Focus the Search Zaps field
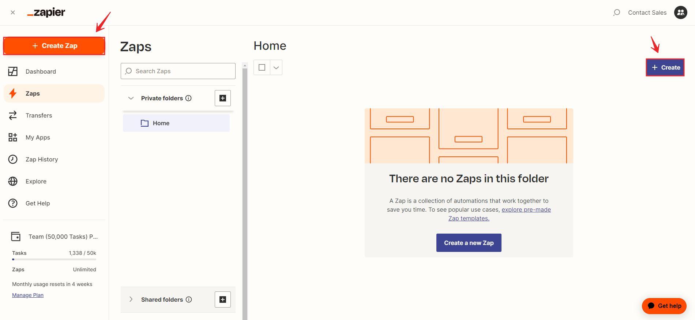The width and height of the screenshot is (695, 320). 178,71
